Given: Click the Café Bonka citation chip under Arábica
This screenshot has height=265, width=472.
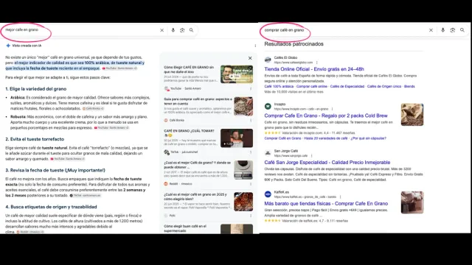Looking at the screenshot, I should 94,108.
